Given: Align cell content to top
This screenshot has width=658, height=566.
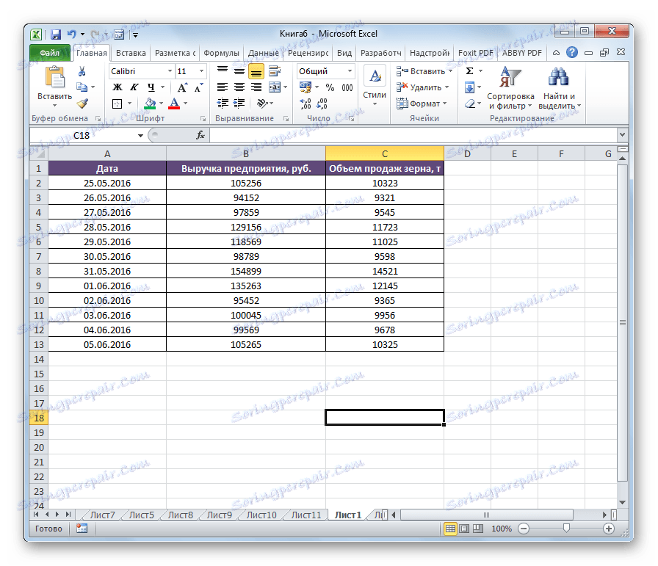Looking at the screenshot, I should click(x=223, y=71).
